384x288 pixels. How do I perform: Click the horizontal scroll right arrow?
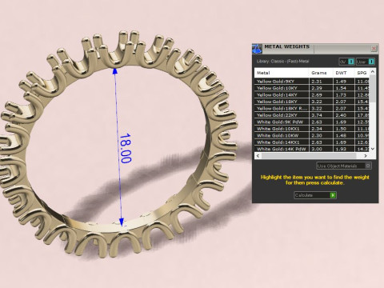[366, 156]
